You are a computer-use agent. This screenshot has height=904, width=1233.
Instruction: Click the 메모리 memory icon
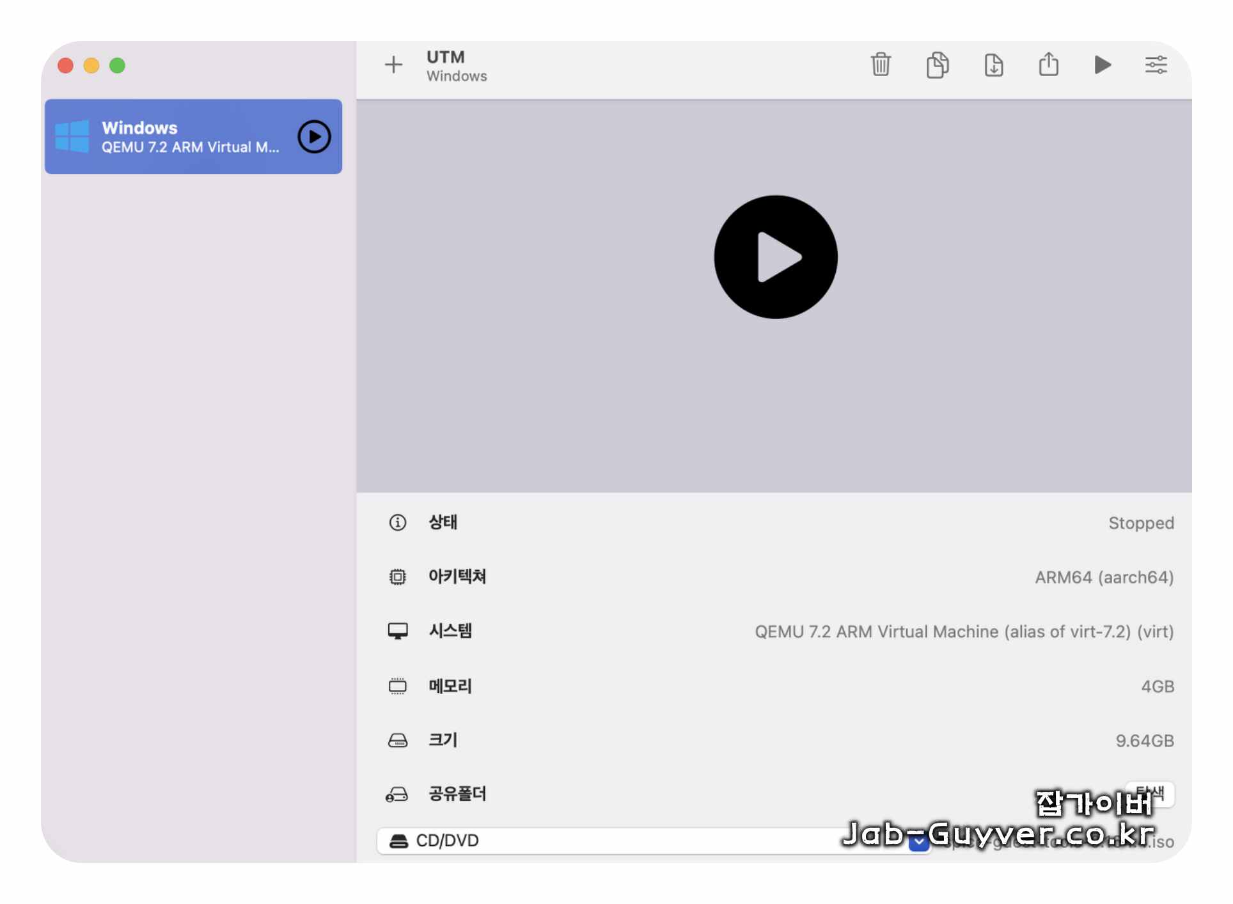397,686
